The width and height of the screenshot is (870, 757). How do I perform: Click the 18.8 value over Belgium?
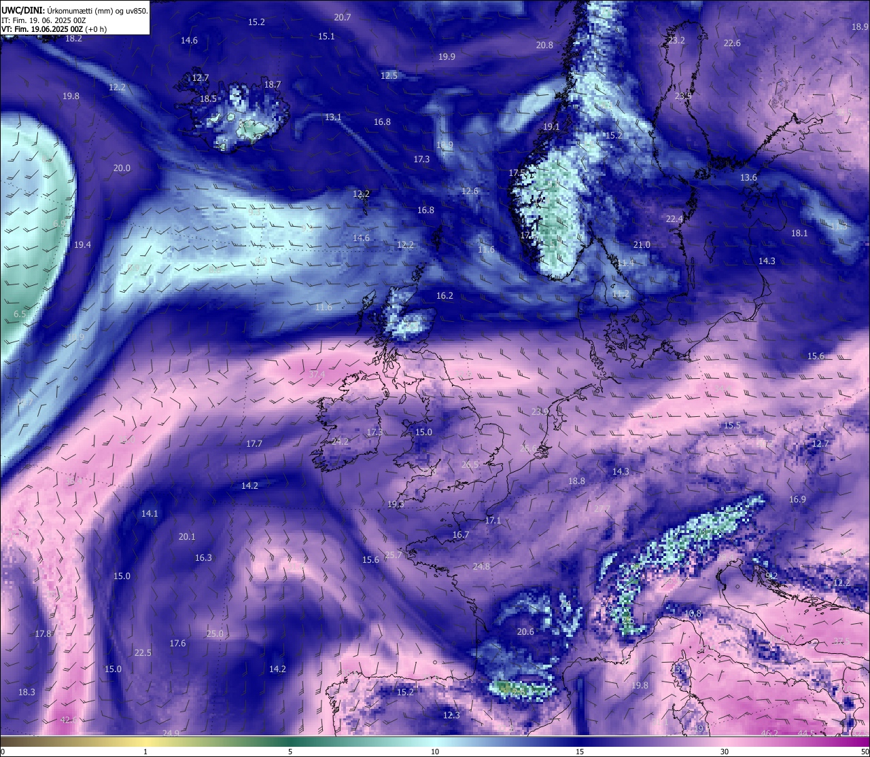click(576, 481)
